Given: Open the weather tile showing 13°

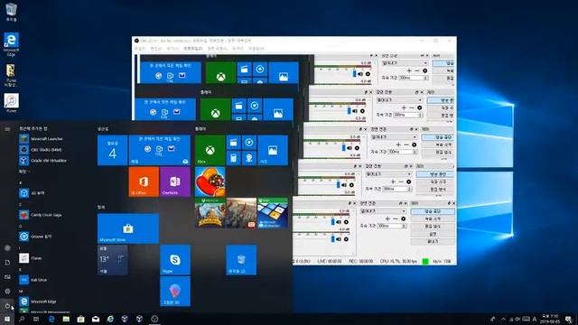Looking at the screenshot, I should pos(112,260).
